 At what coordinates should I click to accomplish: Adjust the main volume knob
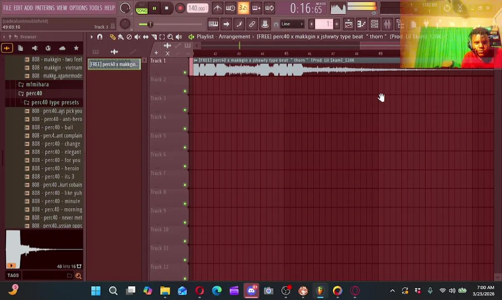125,8
